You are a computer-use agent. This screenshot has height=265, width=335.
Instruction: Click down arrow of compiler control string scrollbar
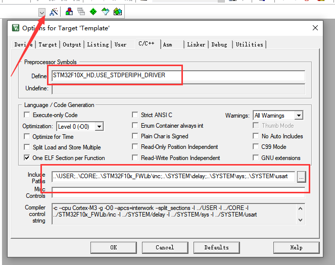click(301, 220)
